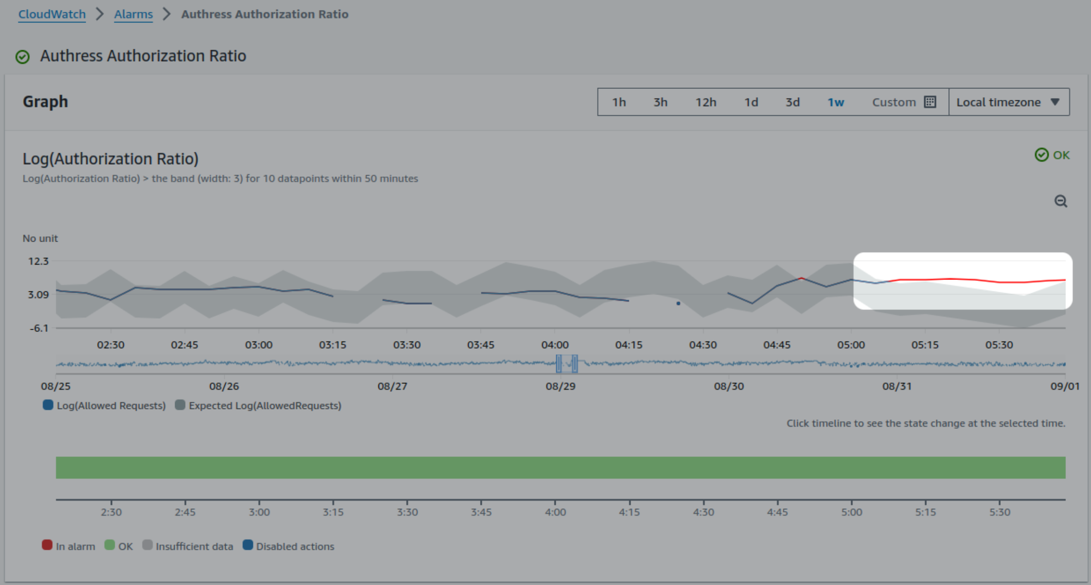Toggle the Log(Allowed Requests) metric legend
The height and width of the screenshot is (585, 1091).
point(47,405)
